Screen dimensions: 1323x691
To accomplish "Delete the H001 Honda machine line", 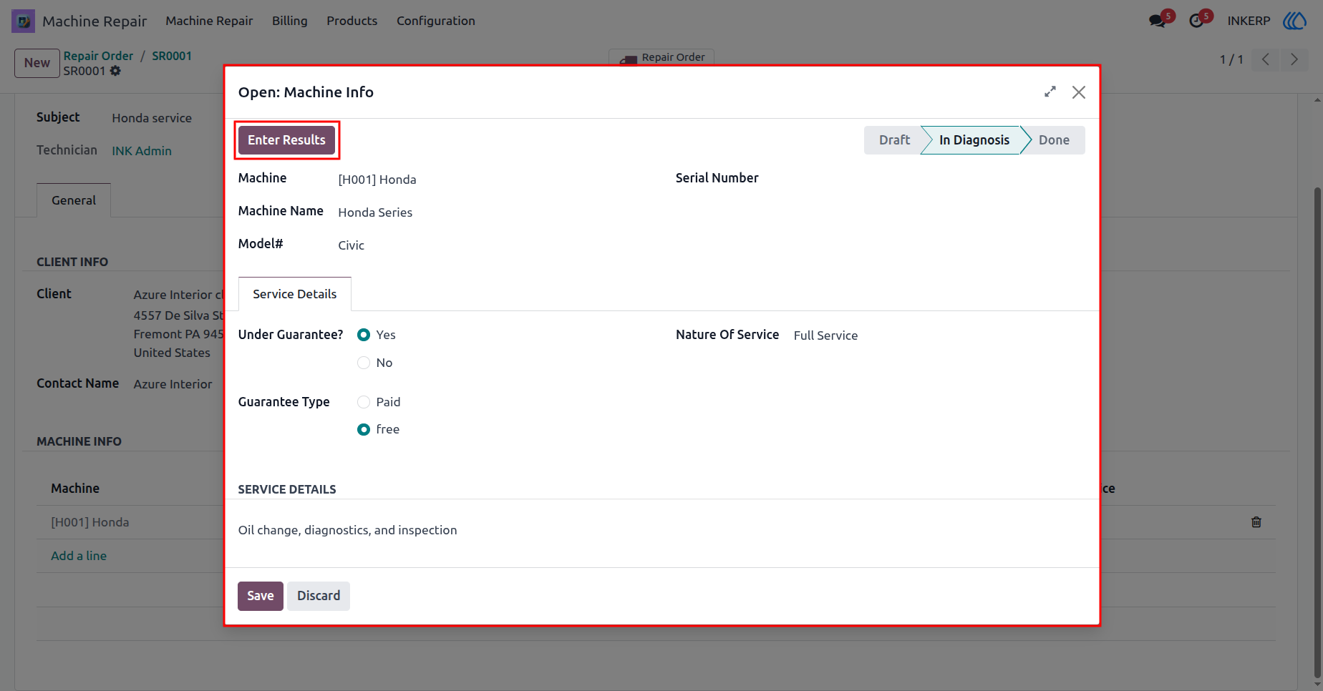I will point(1256,522).
